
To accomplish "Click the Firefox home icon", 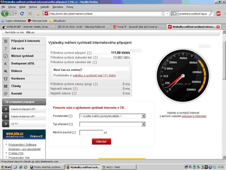I will 38,14.
